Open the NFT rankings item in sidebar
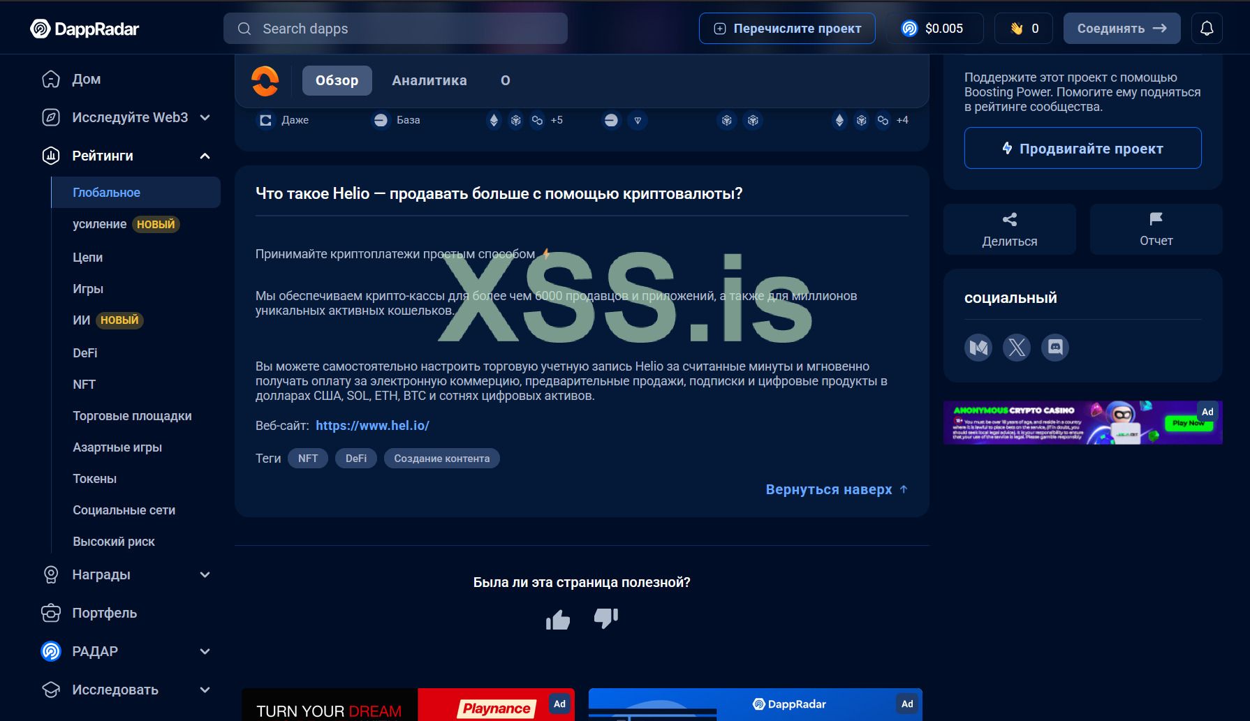This screenshot has height=721, width=1250. coord(84,385)
